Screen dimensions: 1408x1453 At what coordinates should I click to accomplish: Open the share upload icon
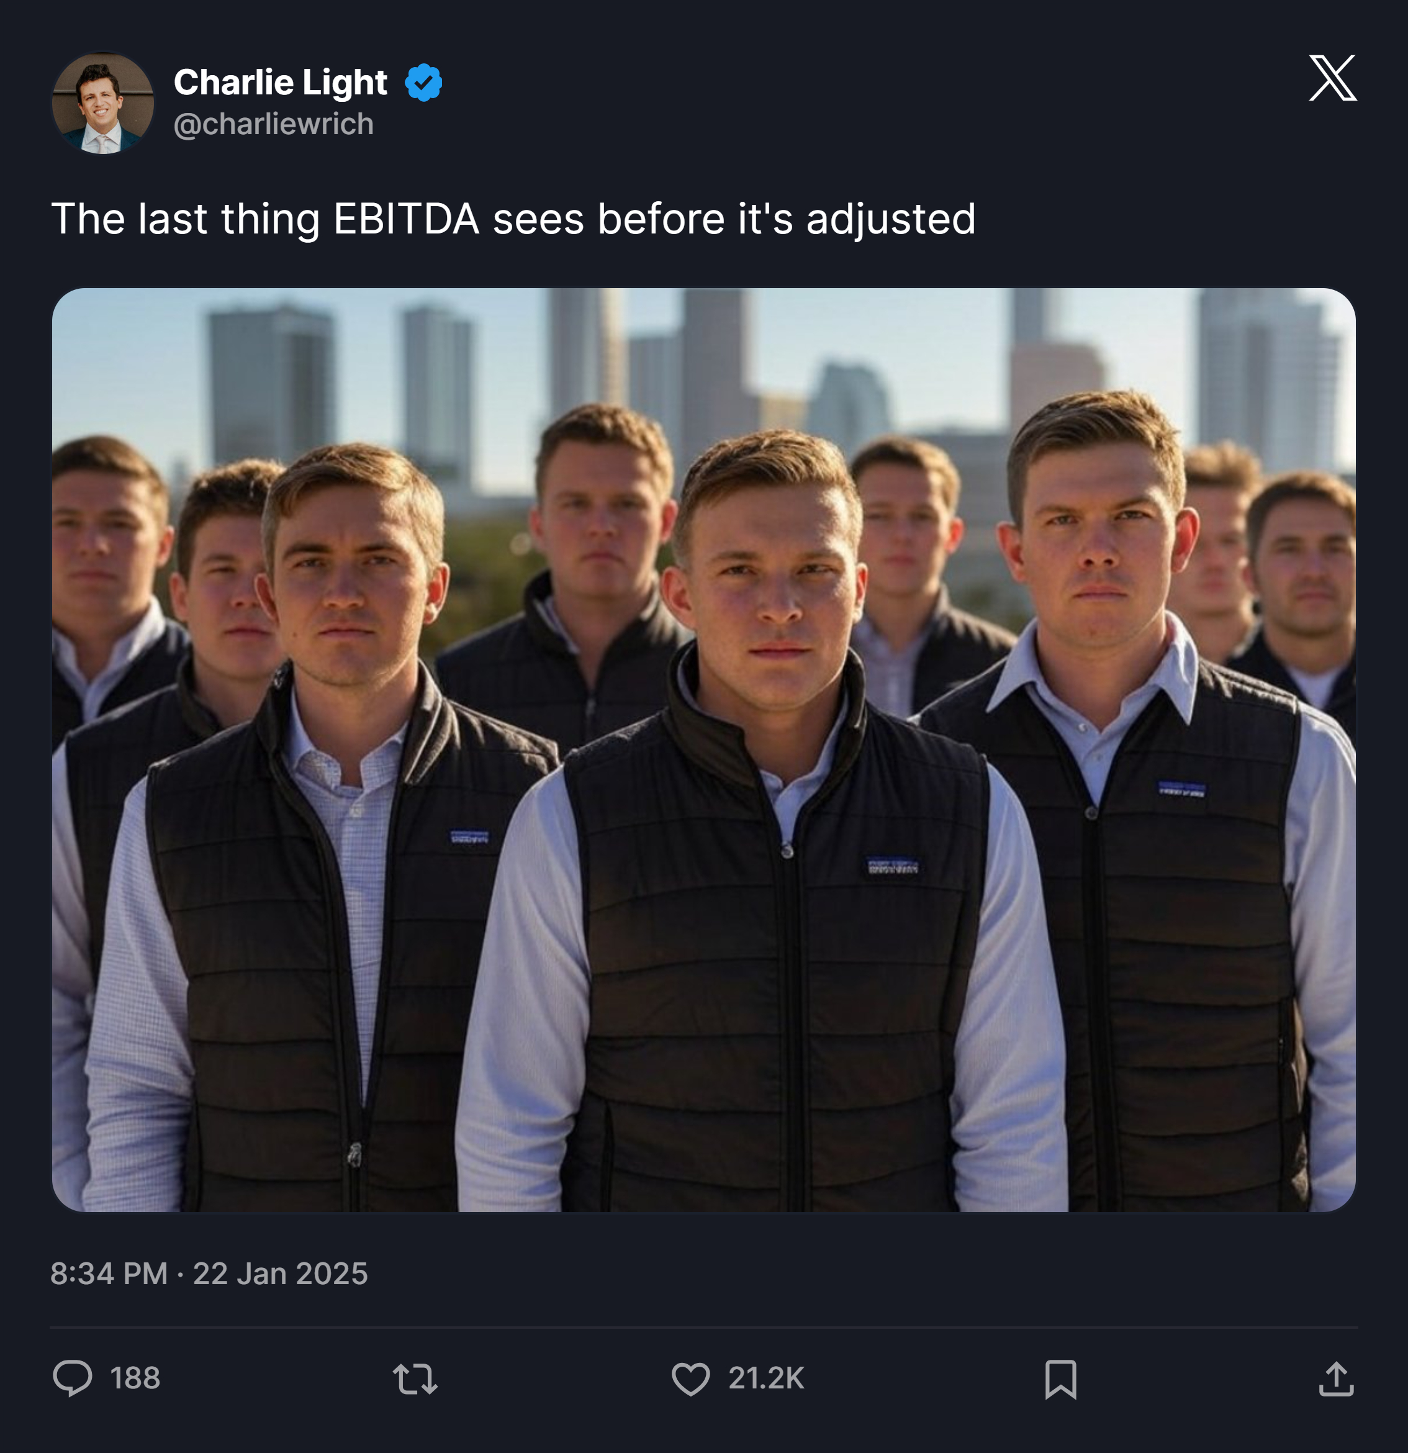click(1336, 1379)
